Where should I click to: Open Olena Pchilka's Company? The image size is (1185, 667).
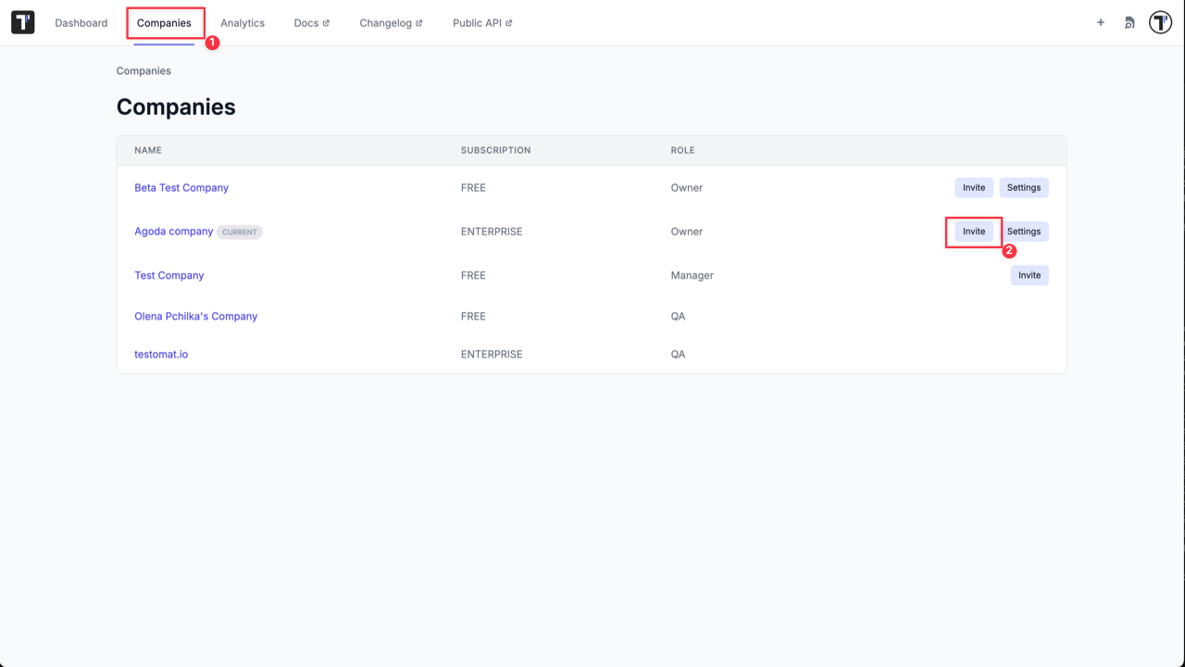point(196,316)
